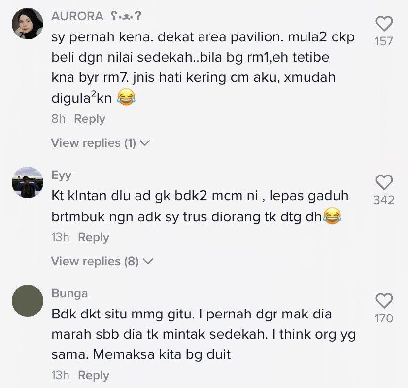Reply to Bunga's comment
The width and height of the screenshot is (408, 388).
tap(94, 375)
